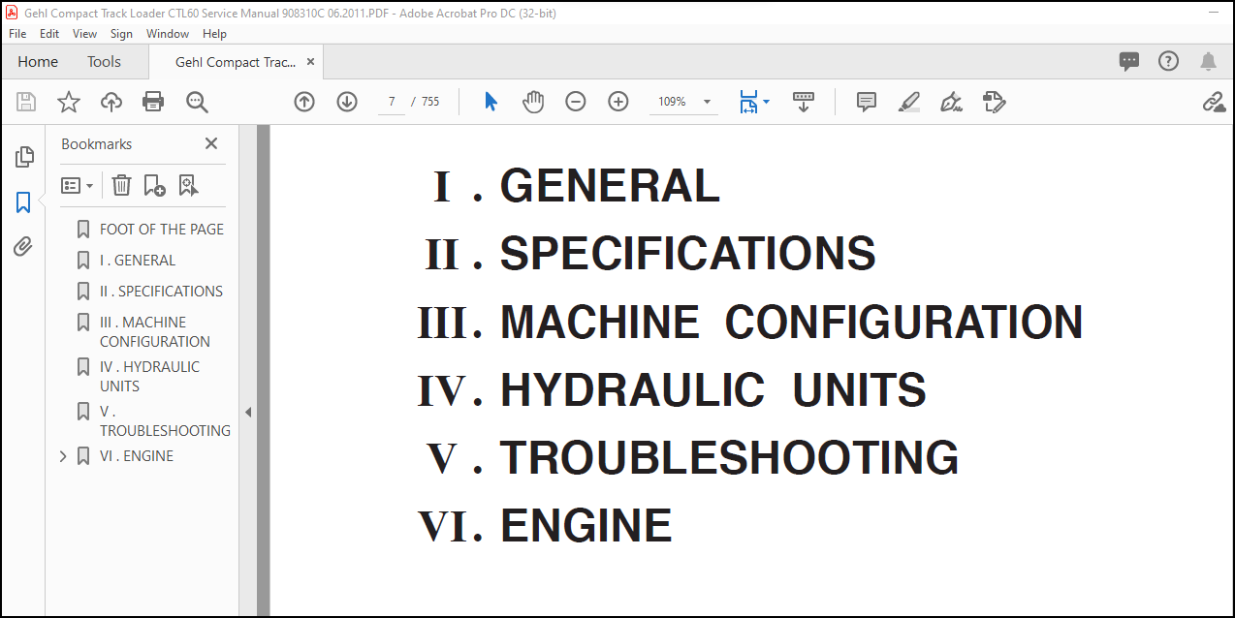Zoom in with plus button
Image resolution: width=1235 pixels, height=618 pixels.
click(618, 102)
